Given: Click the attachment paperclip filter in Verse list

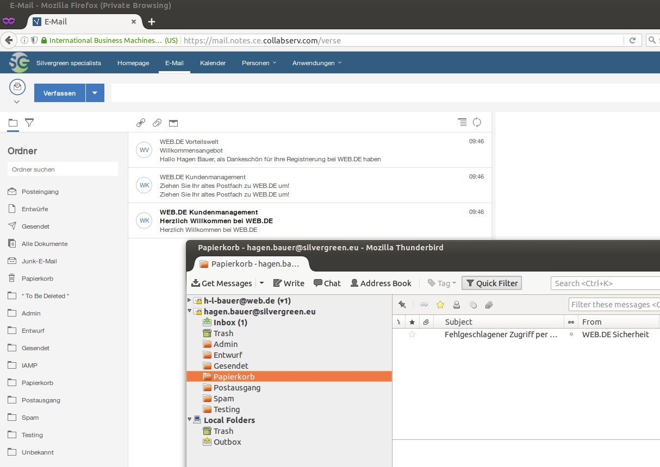Looking at the screenshot, I should tap(157, 123).
